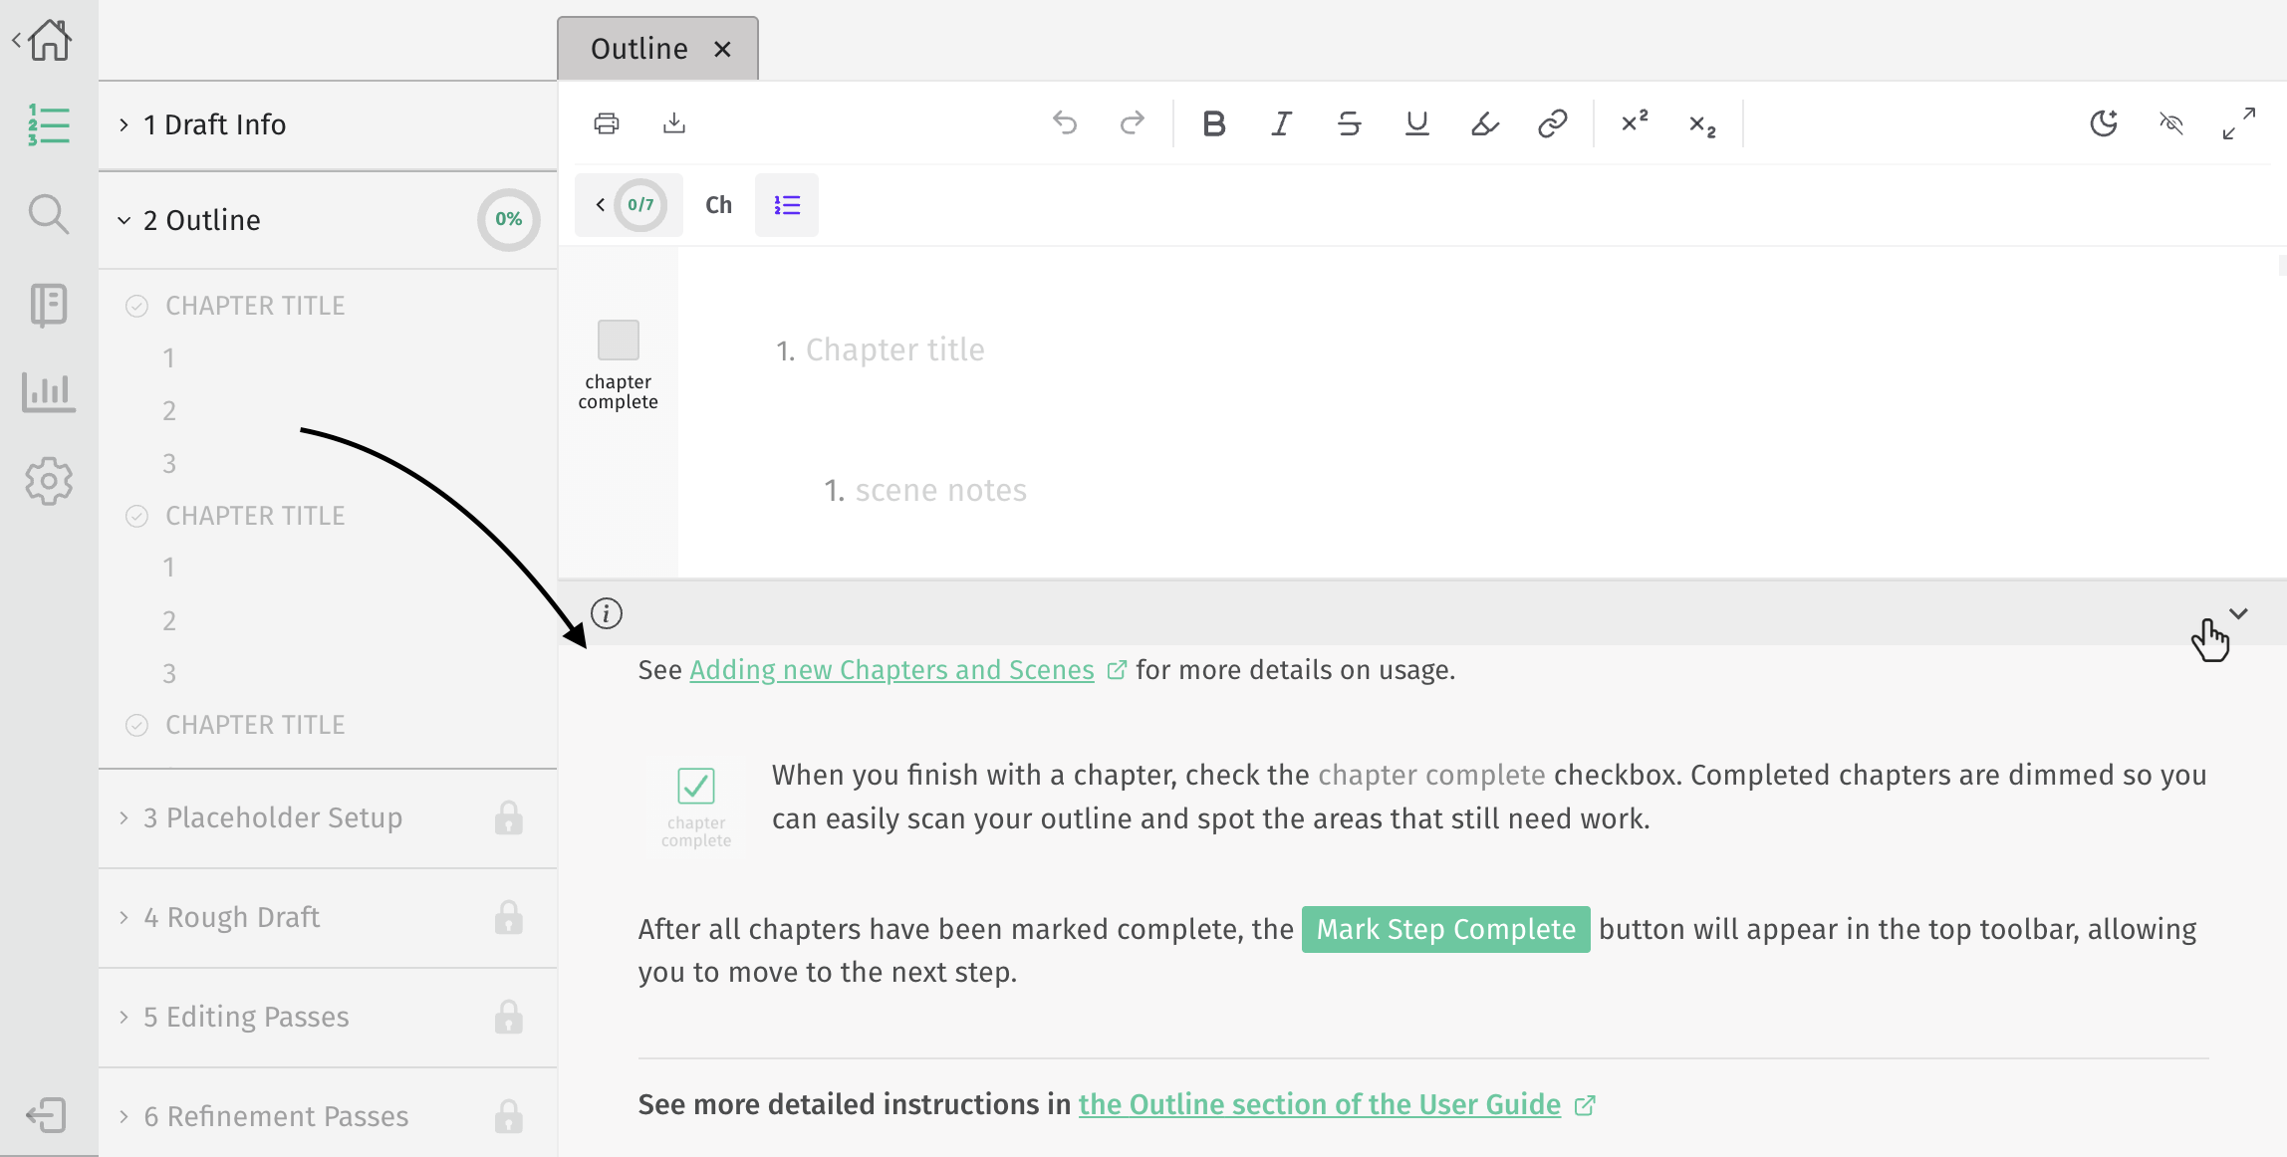Redo the last edit
Image resolution: width=2287 pixels, height=1157 pixels.
(1133, 123)
